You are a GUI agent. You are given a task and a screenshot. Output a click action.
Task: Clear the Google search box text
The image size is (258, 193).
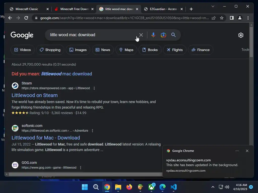(x=141, y=35)
